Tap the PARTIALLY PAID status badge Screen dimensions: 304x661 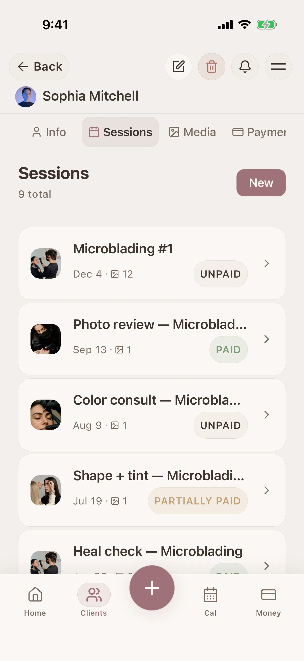click(198, 501)
